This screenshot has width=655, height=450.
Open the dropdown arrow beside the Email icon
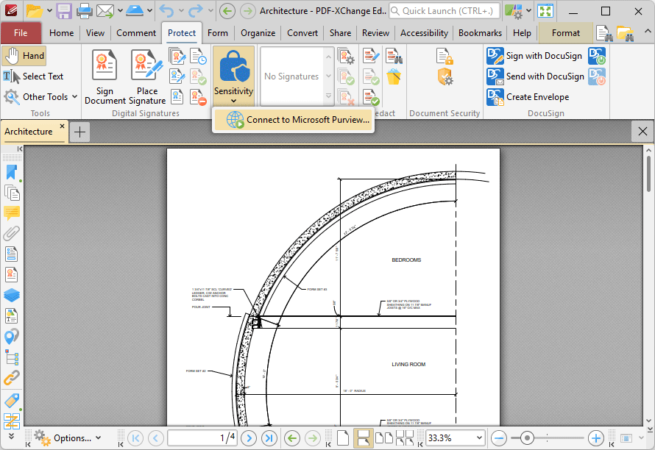[x=120, y=10]
